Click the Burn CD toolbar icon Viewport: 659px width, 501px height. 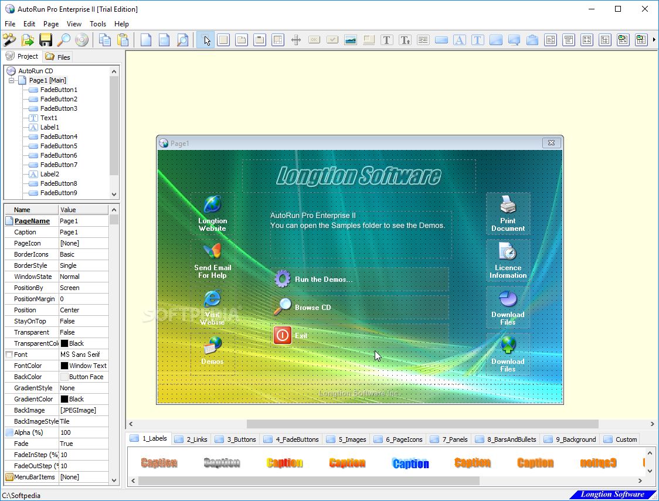pyautogui.click(x=81, y=39)
